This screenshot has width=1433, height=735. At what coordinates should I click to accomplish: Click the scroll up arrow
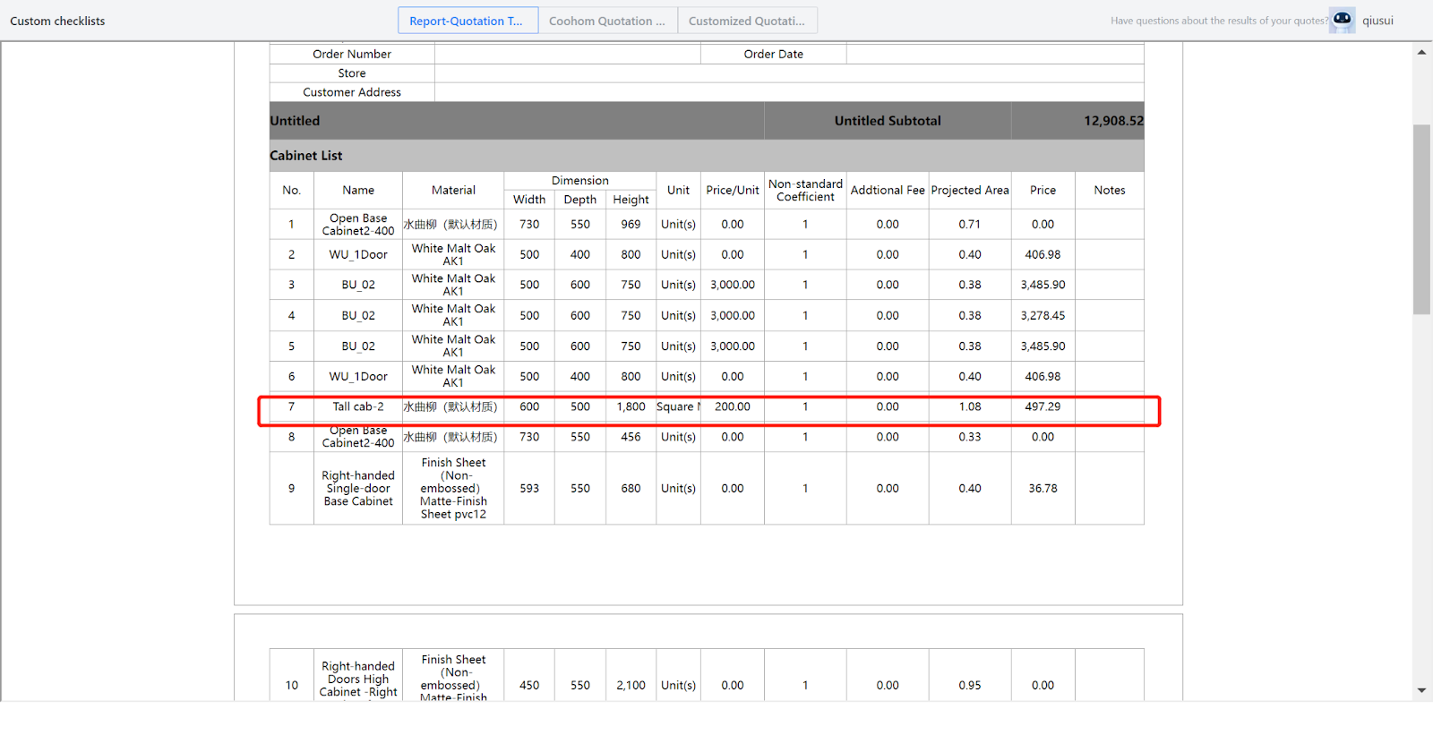click(1421, 53)
